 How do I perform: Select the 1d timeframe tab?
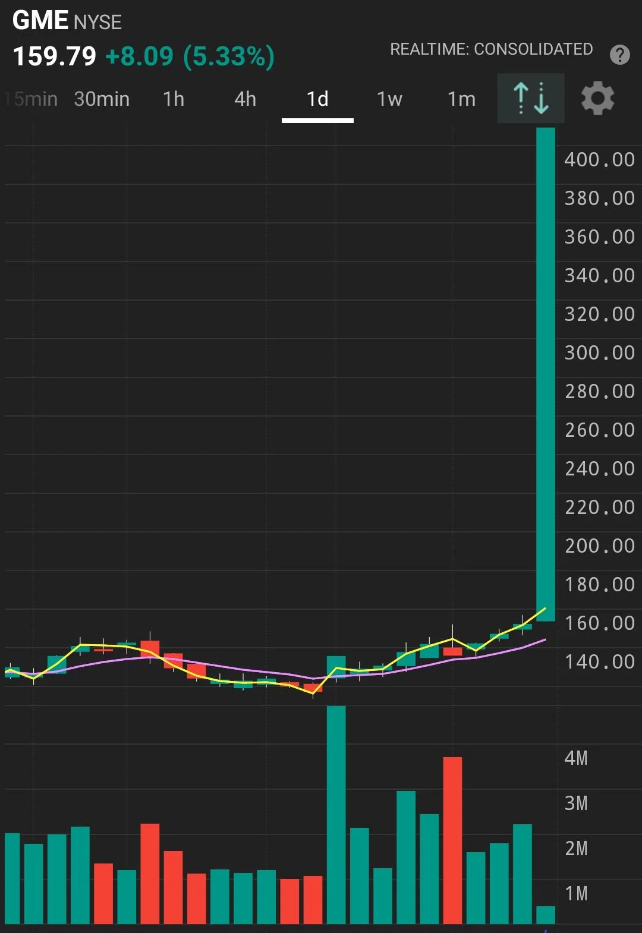pyautogui.click(x=317, y=99)
